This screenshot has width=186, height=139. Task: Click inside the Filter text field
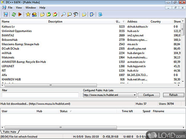40,95
